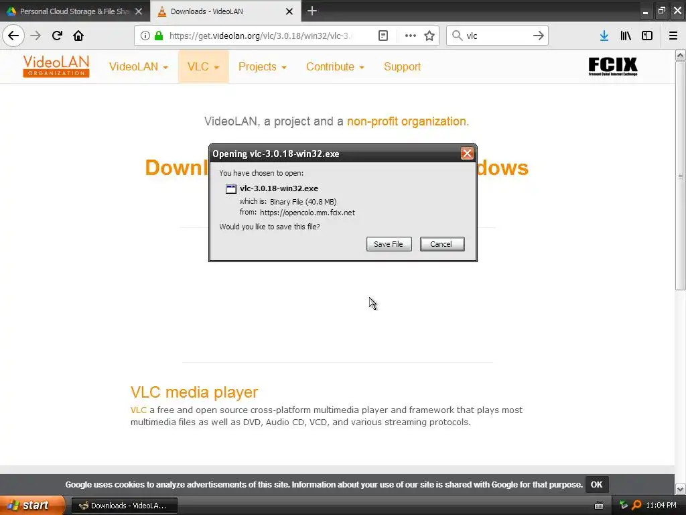Image resolution: width=686 pixels, height=515 pixels.
Task: Toggle reader view in address bar
Action: click(383, 36)
